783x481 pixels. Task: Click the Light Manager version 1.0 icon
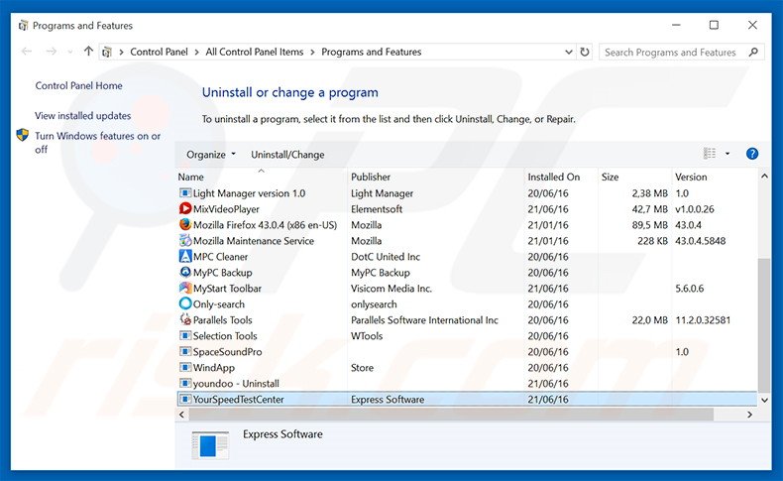(184, 192)
